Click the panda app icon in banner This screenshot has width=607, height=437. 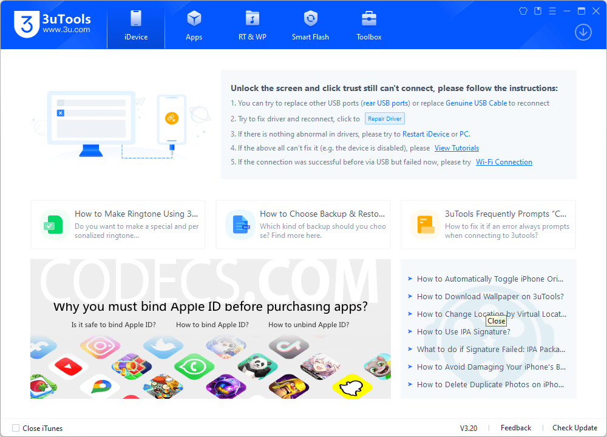pyautogui.click(x=257, y=366)
